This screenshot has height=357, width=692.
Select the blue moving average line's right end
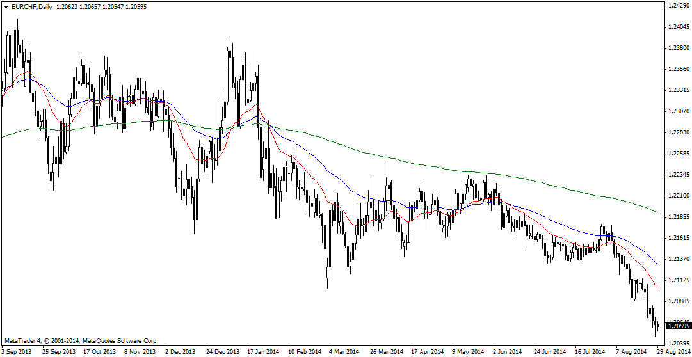pos(657,263)
